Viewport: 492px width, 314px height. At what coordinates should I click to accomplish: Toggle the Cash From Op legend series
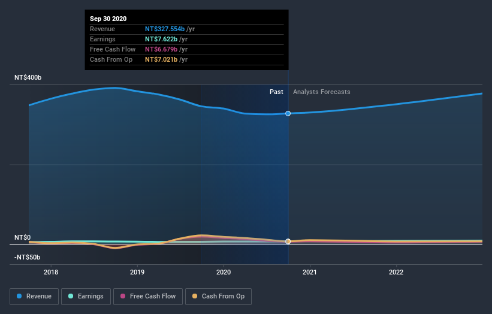218,297
